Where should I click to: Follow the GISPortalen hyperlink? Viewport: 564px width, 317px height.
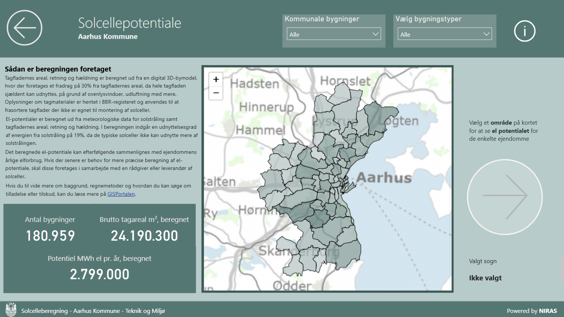(121, 194)
